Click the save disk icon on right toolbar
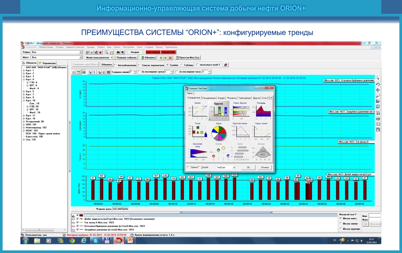 tap(378, 130)
